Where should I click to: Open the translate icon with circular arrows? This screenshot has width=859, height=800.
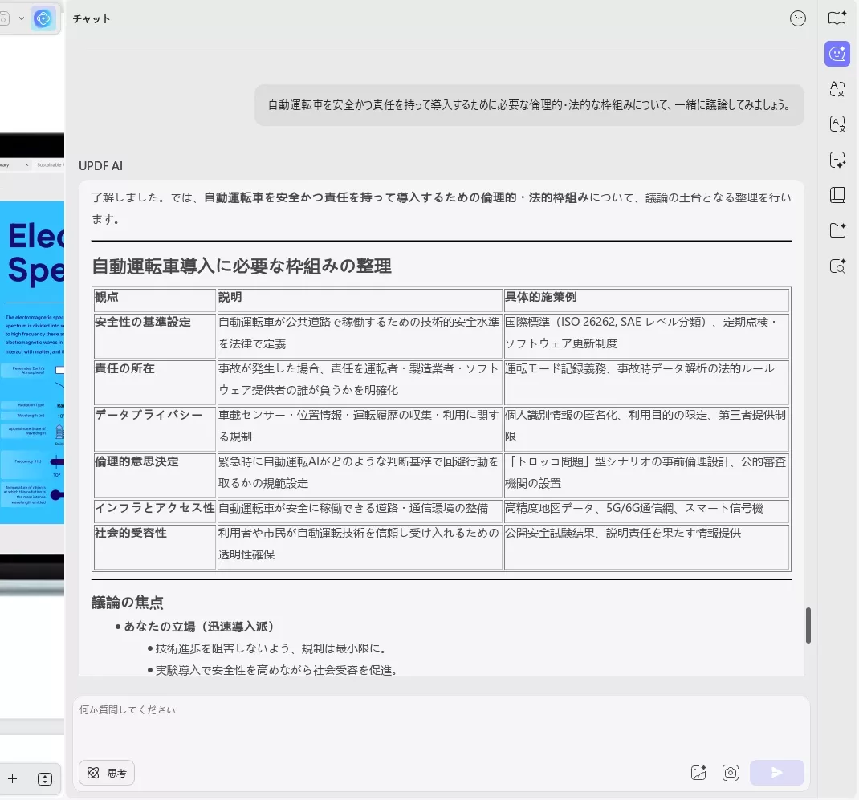pyautogui.click(x=837, y=89)
